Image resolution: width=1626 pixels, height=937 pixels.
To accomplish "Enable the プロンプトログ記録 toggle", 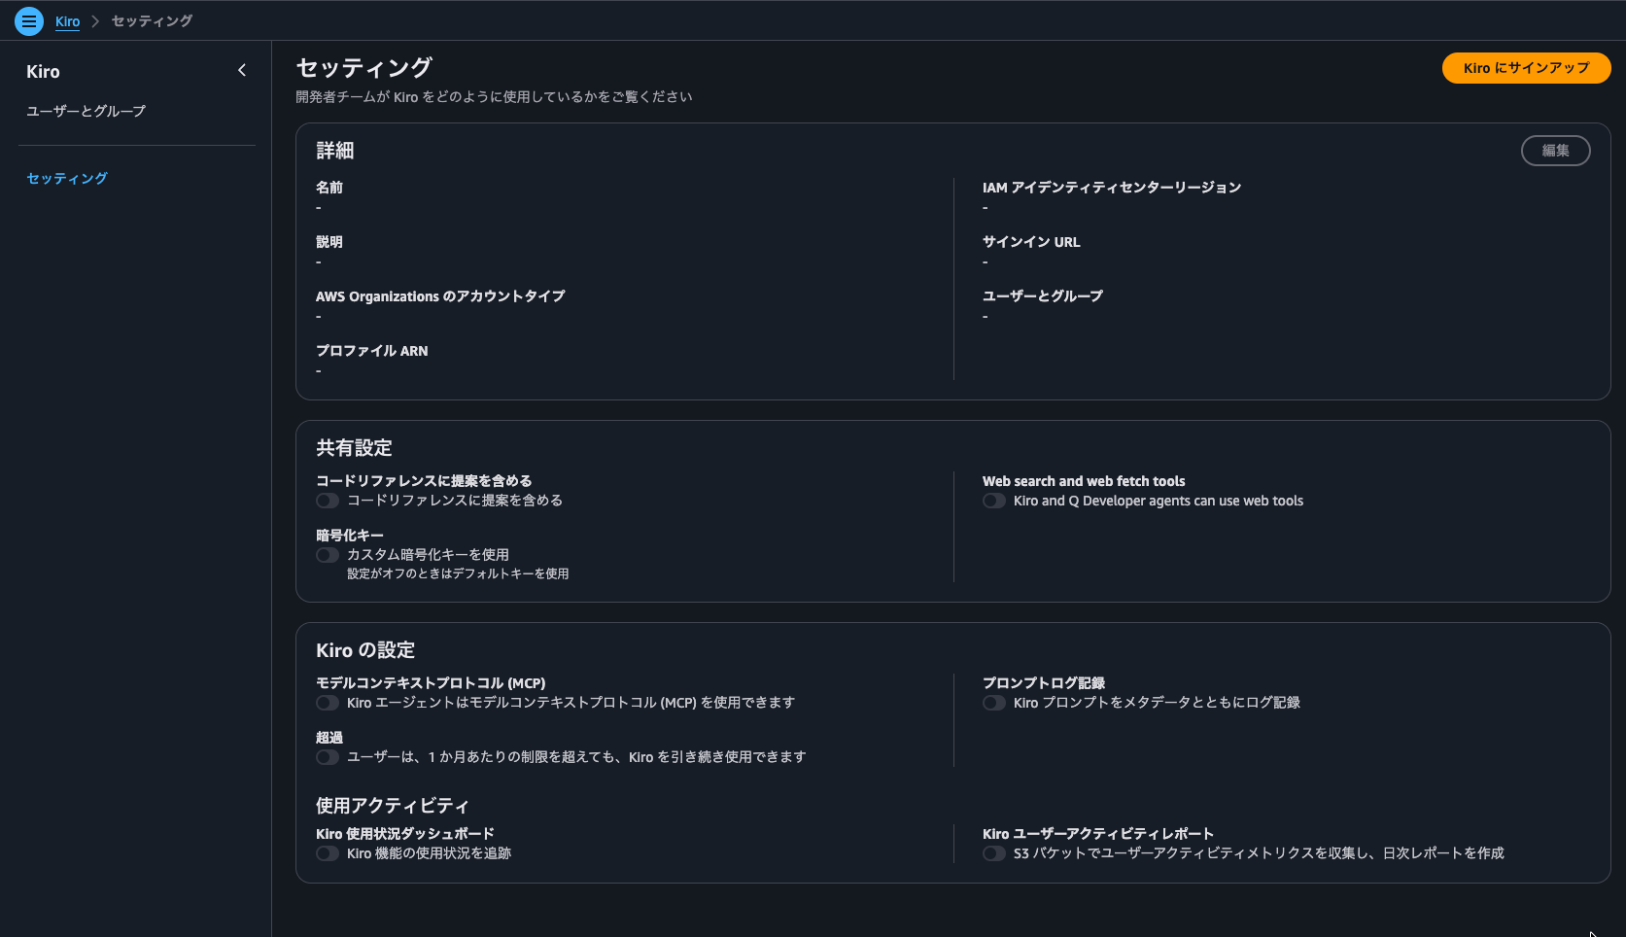I will [x=994, y=703].
